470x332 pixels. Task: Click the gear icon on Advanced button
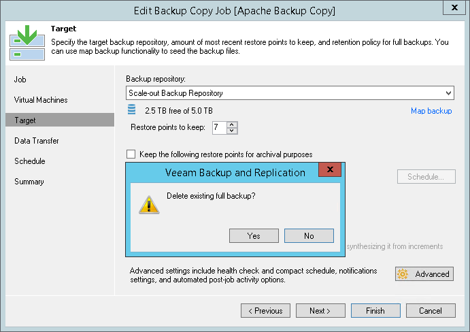[403, 274]
